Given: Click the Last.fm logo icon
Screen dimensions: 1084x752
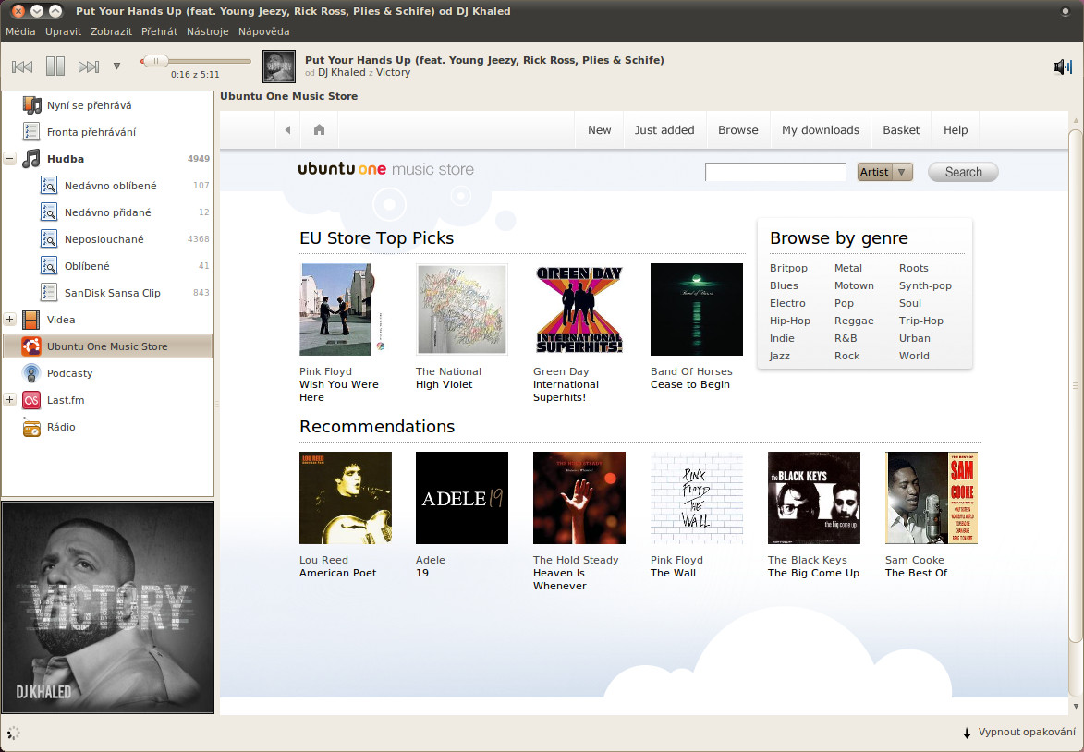Looking at the screenshot, I should (x=31, y=400).
